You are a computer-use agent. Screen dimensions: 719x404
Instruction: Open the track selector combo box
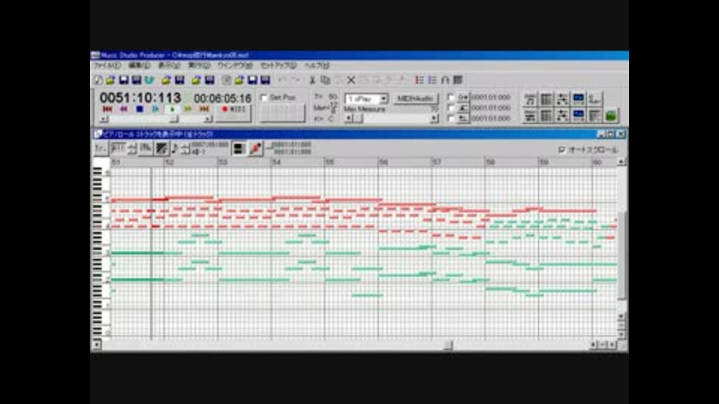pos(366,99)
